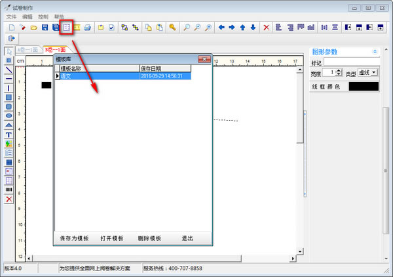Viewport: 393px width, 277px height.
Task: Click the blue left arrow icon
Action: 221,28
